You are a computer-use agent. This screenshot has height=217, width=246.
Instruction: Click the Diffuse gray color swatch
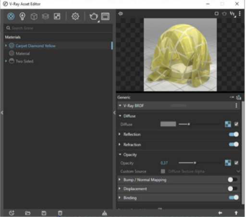[x=168, y=124]
